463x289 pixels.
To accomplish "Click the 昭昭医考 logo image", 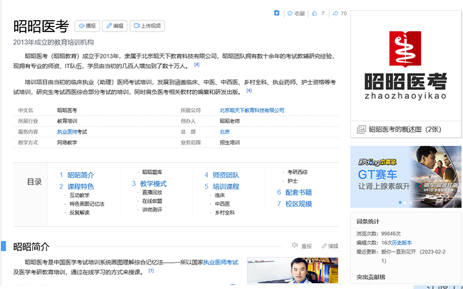I will point(405,66).
